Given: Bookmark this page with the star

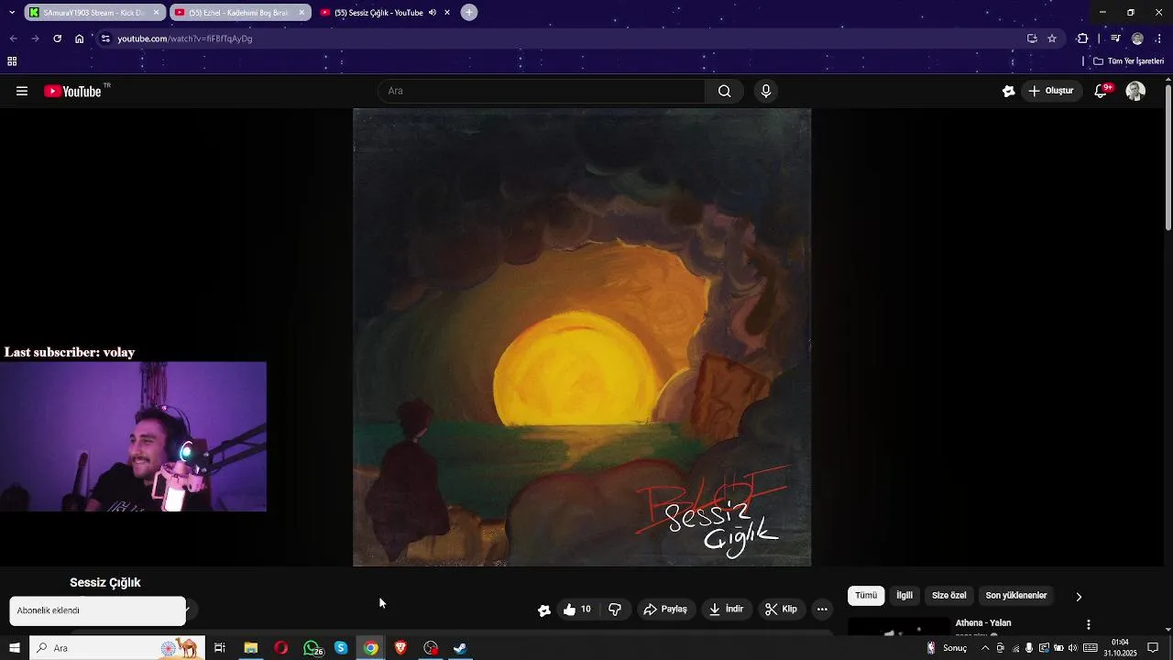Looking at the screenshot, I should click(1052, 38).
